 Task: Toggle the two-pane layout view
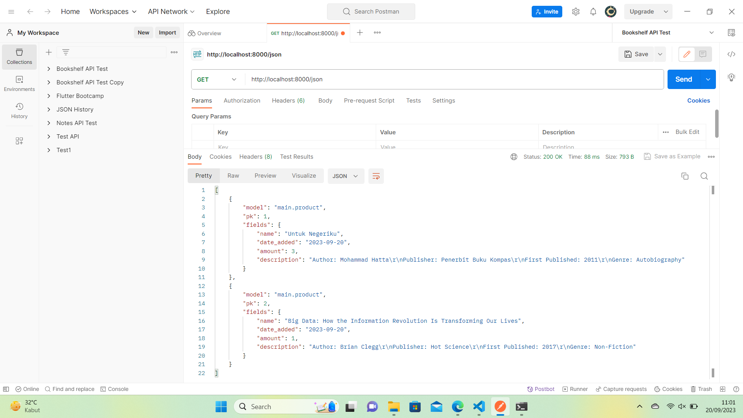click(x=723, y=389)
